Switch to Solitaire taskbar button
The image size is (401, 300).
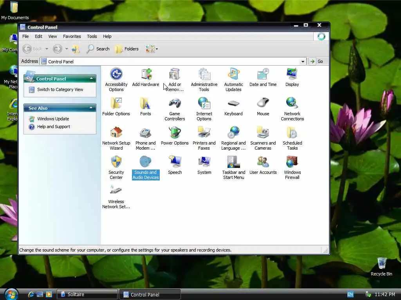click(87, 295)
